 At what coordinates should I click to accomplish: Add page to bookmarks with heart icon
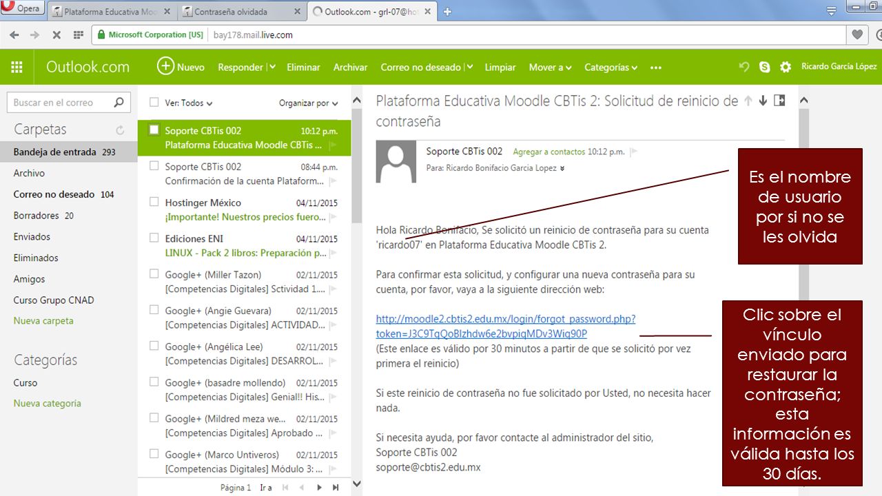tap(857, 35)
